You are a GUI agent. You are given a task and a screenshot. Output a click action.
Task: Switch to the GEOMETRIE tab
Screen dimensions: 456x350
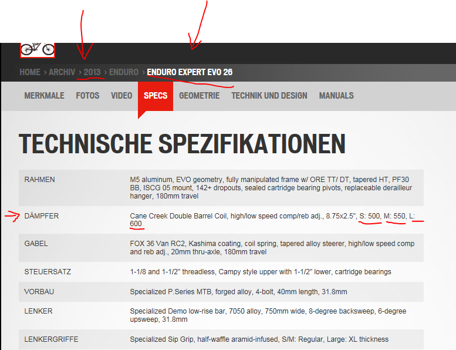click(199, 96)
